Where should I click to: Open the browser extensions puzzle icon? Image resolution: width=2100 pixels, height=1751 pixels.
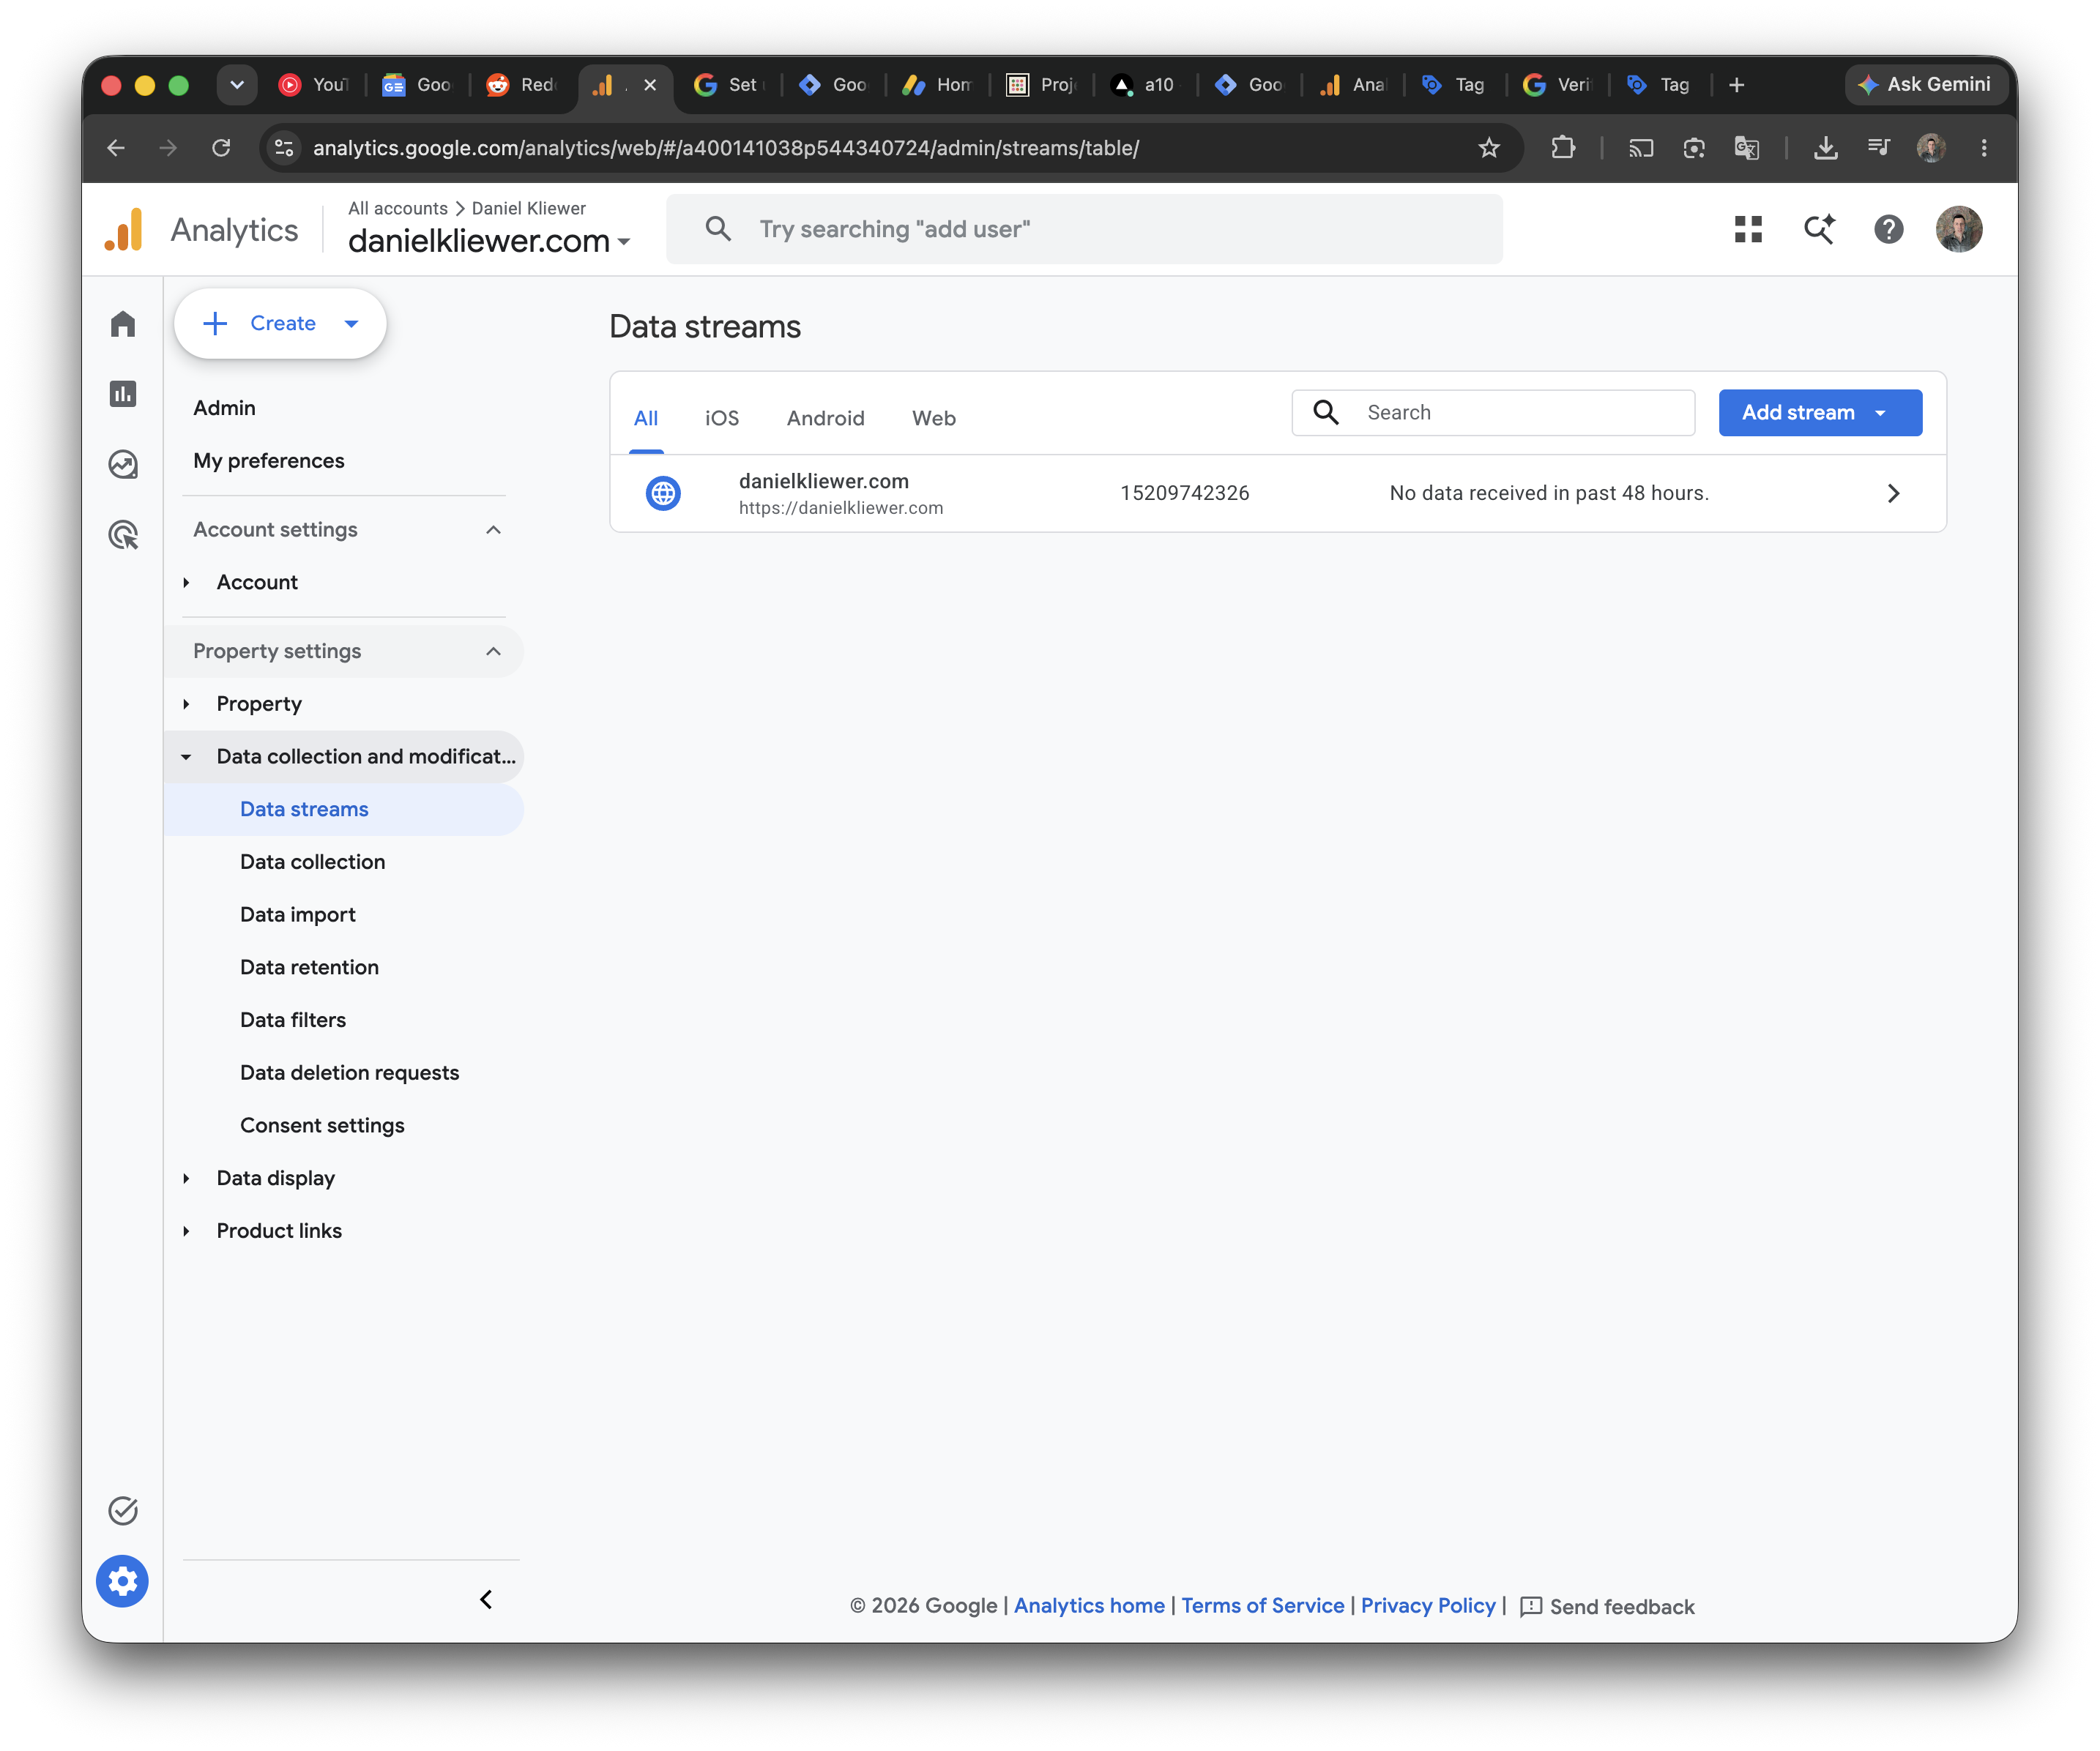(1563, 148)
